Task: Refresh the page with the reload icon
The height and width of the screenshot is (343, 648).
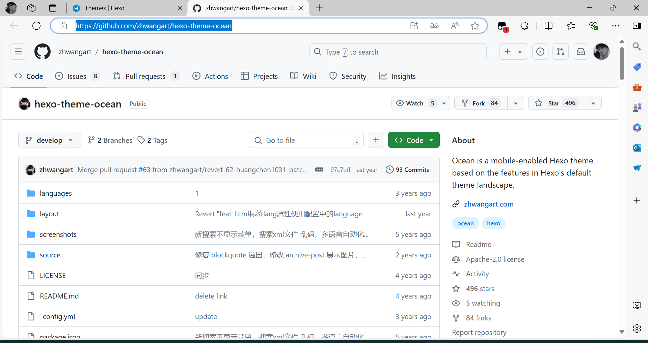Action: coord(36,26)
